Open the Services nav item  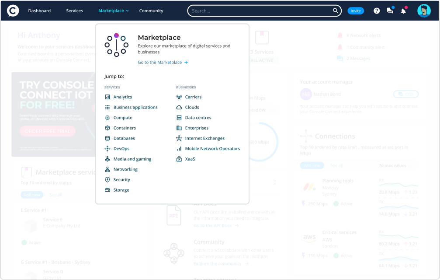click(74, 10)
